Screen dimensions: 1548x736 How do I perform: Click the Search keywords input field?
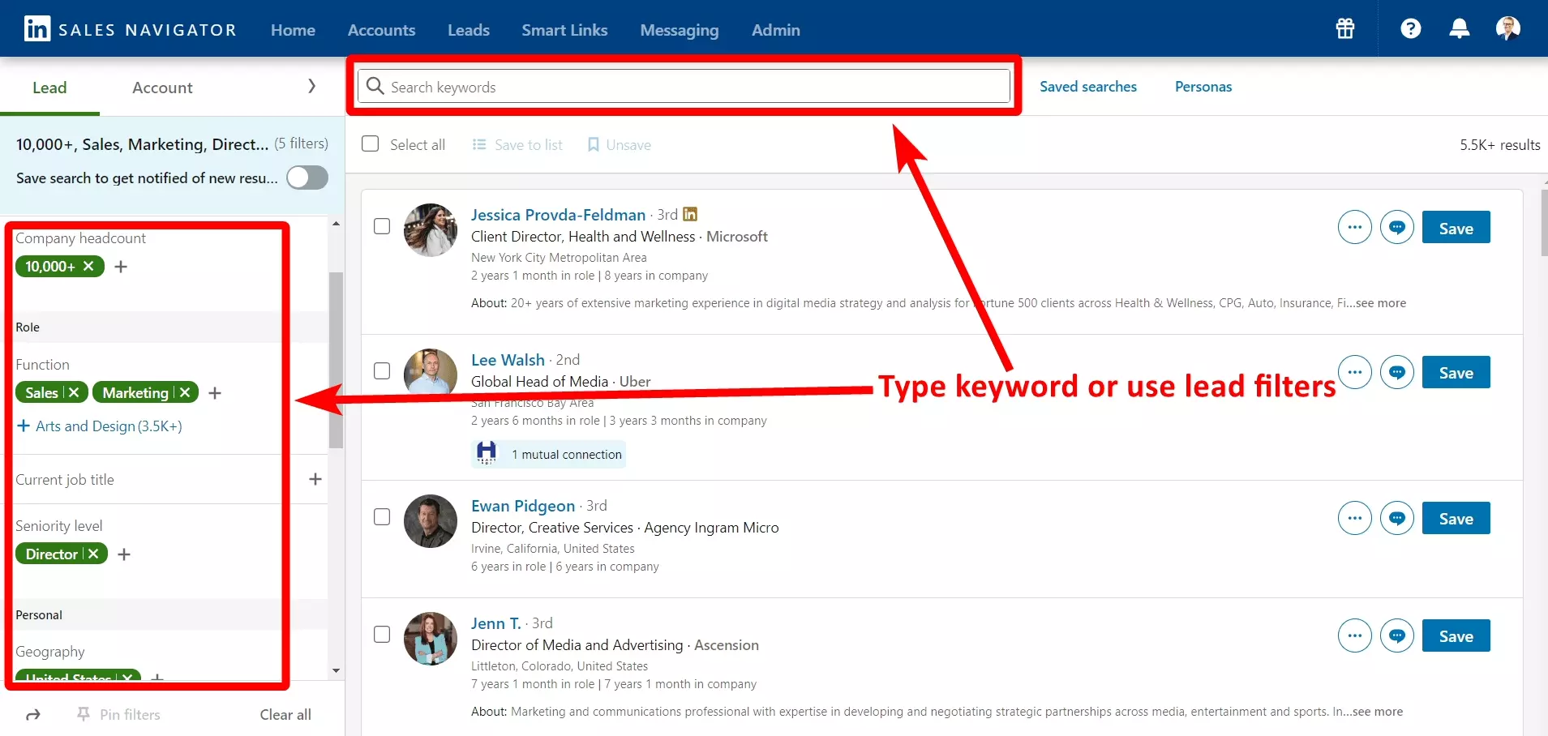[689, 87]
